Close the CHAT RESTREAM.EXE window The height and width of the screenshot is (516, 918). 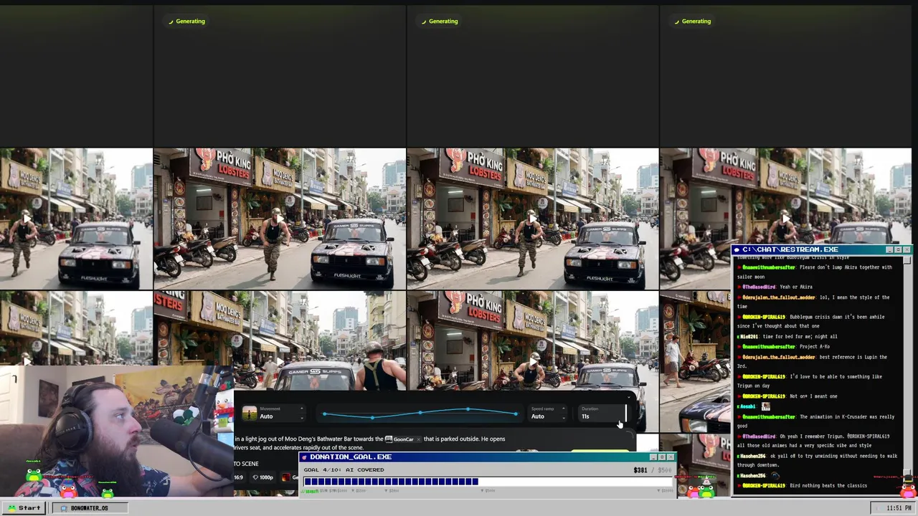click(907, 249)
